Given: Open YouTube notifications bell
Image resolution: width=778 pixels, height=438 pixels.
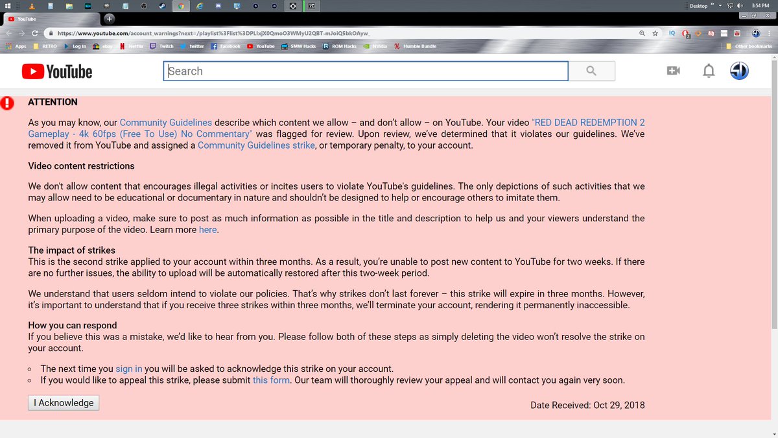Looking at the screenshot, I should point(709,71).
